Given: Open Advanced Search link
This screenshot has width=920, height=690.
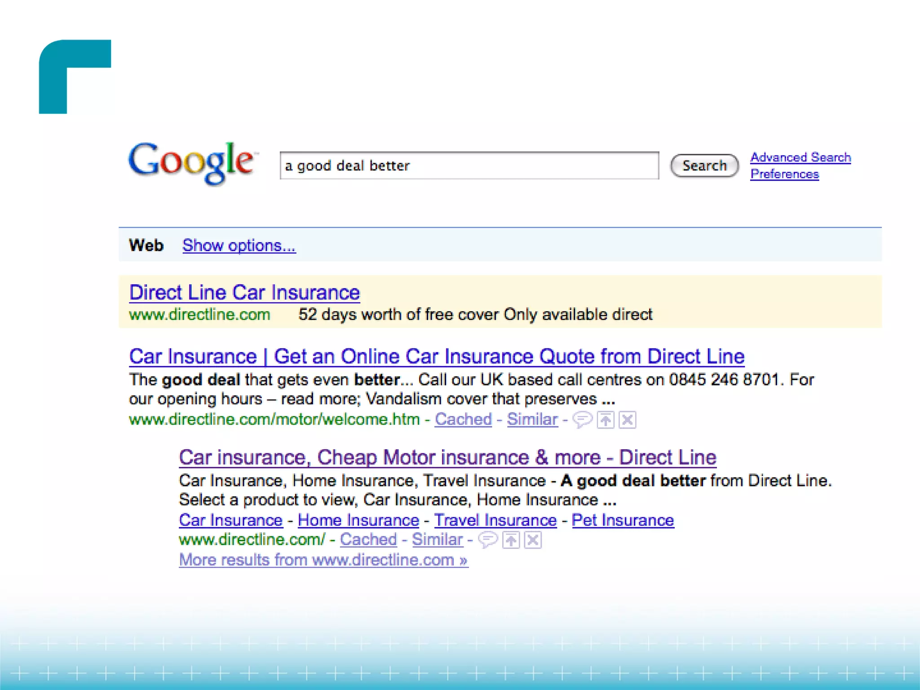Looking at the screenshot, I should pos(800,157).
